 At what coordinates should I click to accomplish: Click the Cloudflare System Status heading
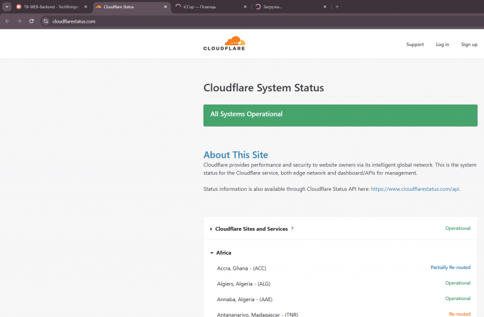click(x=263, y=88)
